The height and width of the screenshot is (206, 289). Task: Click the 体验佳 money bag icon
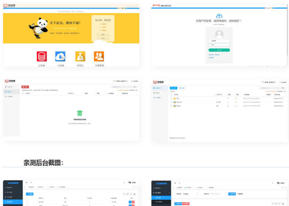80,56
